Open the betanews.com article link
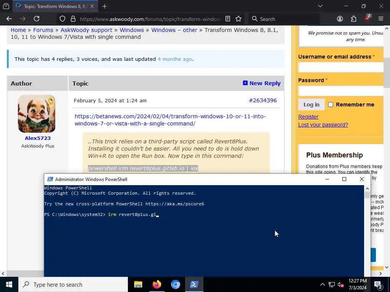This screenshot has width=390, height=292. (170, 120)
